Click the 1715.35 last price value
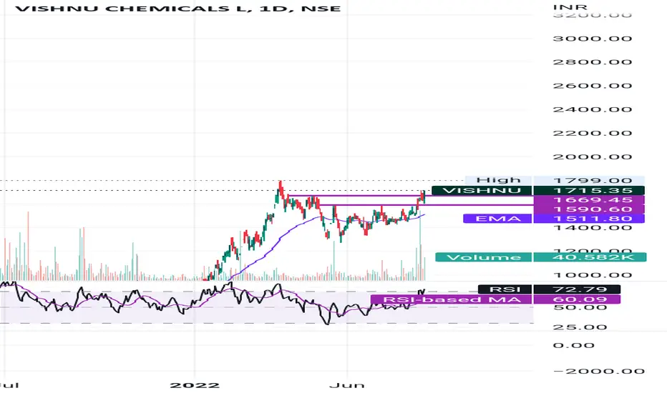 tap(589, 190)
